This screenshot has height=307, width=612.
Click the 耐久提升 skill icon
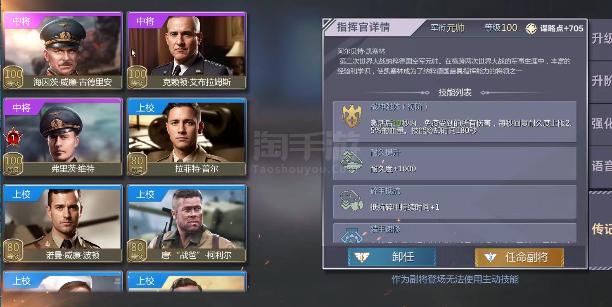coord(351,162)
